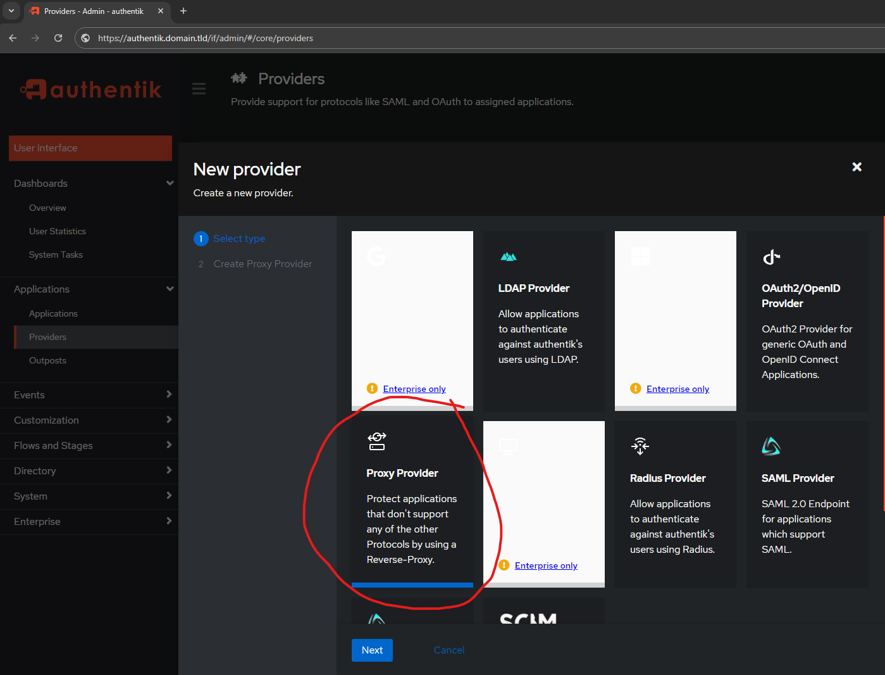Close the Providers browser tab
The height and width of the screenshot is (675, 885).
[x=161, y=11]
